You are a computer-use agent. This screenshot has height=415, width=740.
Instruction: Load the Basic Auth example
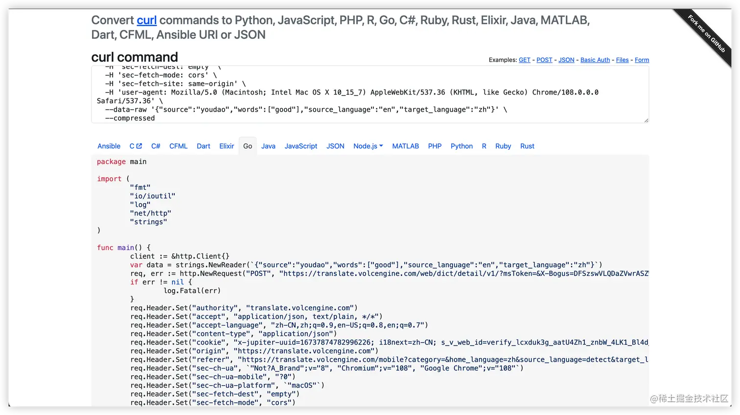tap(595, 60)
